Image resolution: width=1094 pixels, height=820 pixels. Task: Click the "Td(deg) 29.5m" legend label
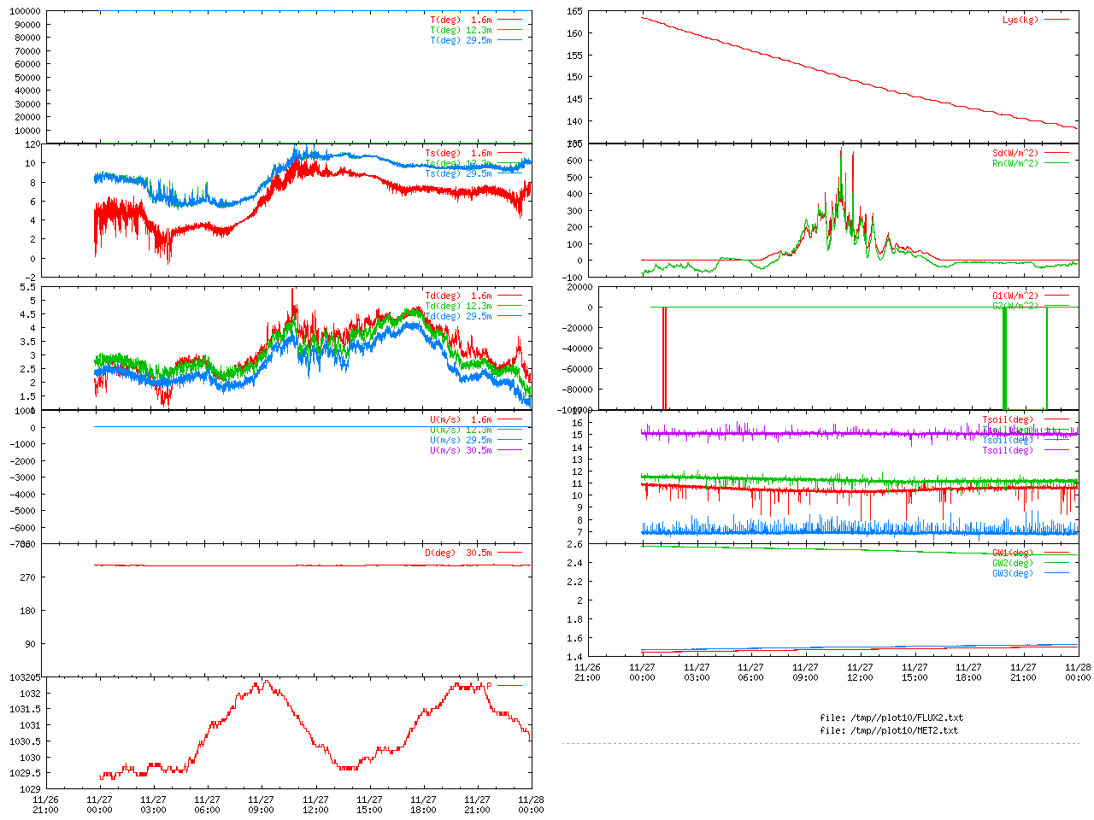pos(458,316)
